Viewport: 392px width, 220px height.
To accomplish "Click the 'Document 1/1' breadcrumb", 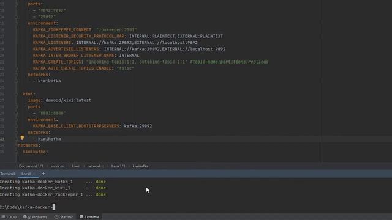I will click(x=31, y=166).
